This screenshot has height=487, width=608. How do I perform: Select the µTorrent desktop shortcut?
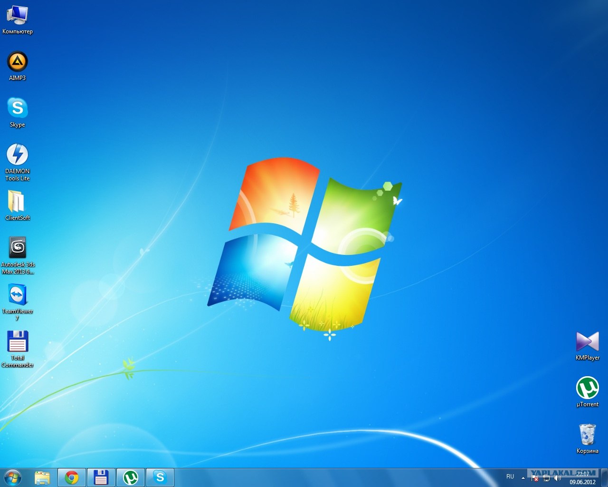tap(587, 392)
